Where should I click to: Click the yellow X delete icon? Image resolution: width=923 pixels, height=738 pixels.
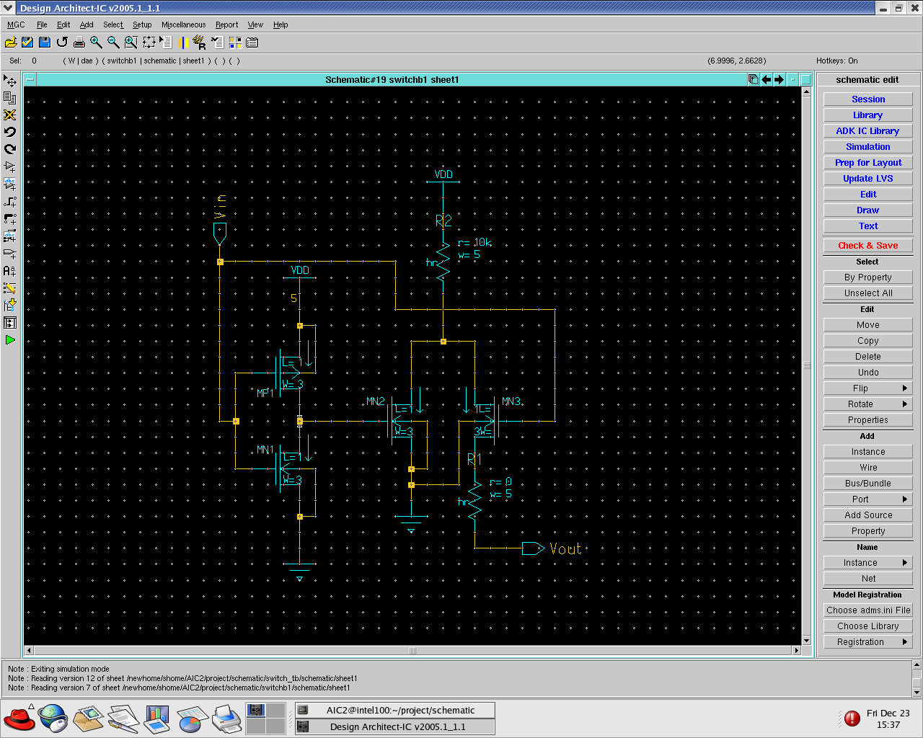click(x=10, y=115)
